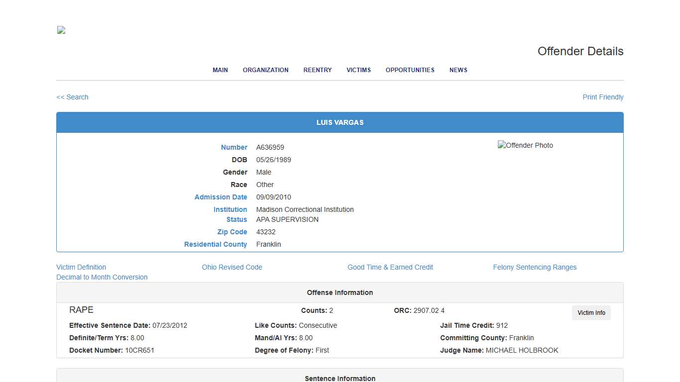680x382 pixels.
Task: Open the Ohio Revised Code reference
Action: [x=232, y=267]
